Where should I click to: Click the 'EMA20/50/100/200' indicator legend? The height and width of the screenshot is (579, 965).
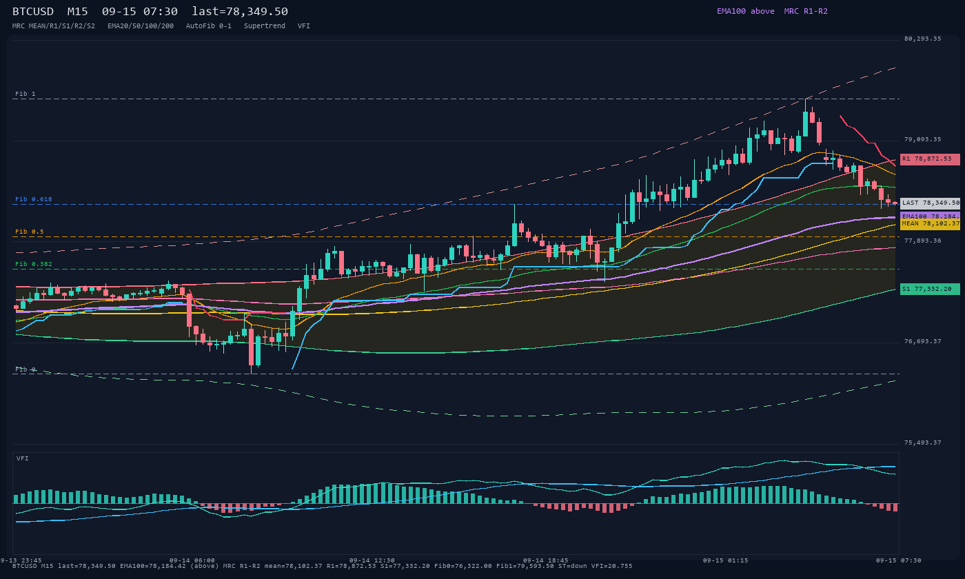(141, 26)
